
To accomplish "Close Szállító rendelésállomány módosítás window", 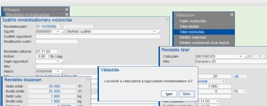I will tap(167, 20).
